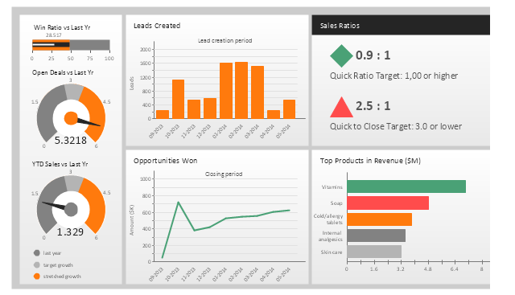This screenshot has width=515, height=295.
Task: Select the light gray Skin care bar
Action: (x=374, y=252)
